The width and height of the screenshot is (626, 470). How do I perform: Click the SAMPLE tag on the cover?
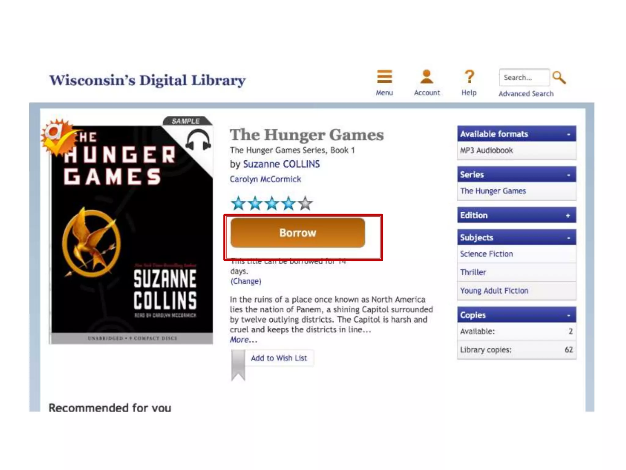tap(186, 121)
